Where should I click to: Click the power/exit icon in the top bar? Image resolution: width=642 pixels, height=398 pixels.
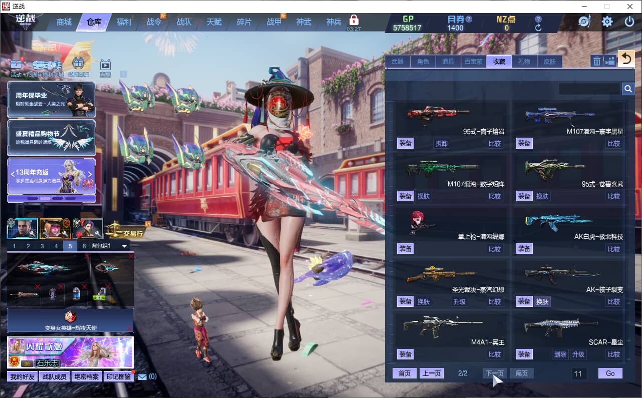pyautogui.click(x=629, y=22)
